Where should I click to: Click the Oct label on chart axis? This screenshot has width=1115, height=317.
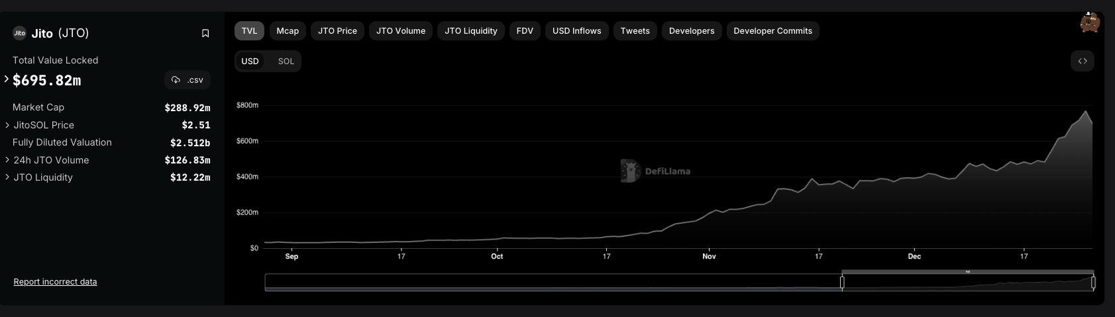pyautogui.click(x=497, y=256)
